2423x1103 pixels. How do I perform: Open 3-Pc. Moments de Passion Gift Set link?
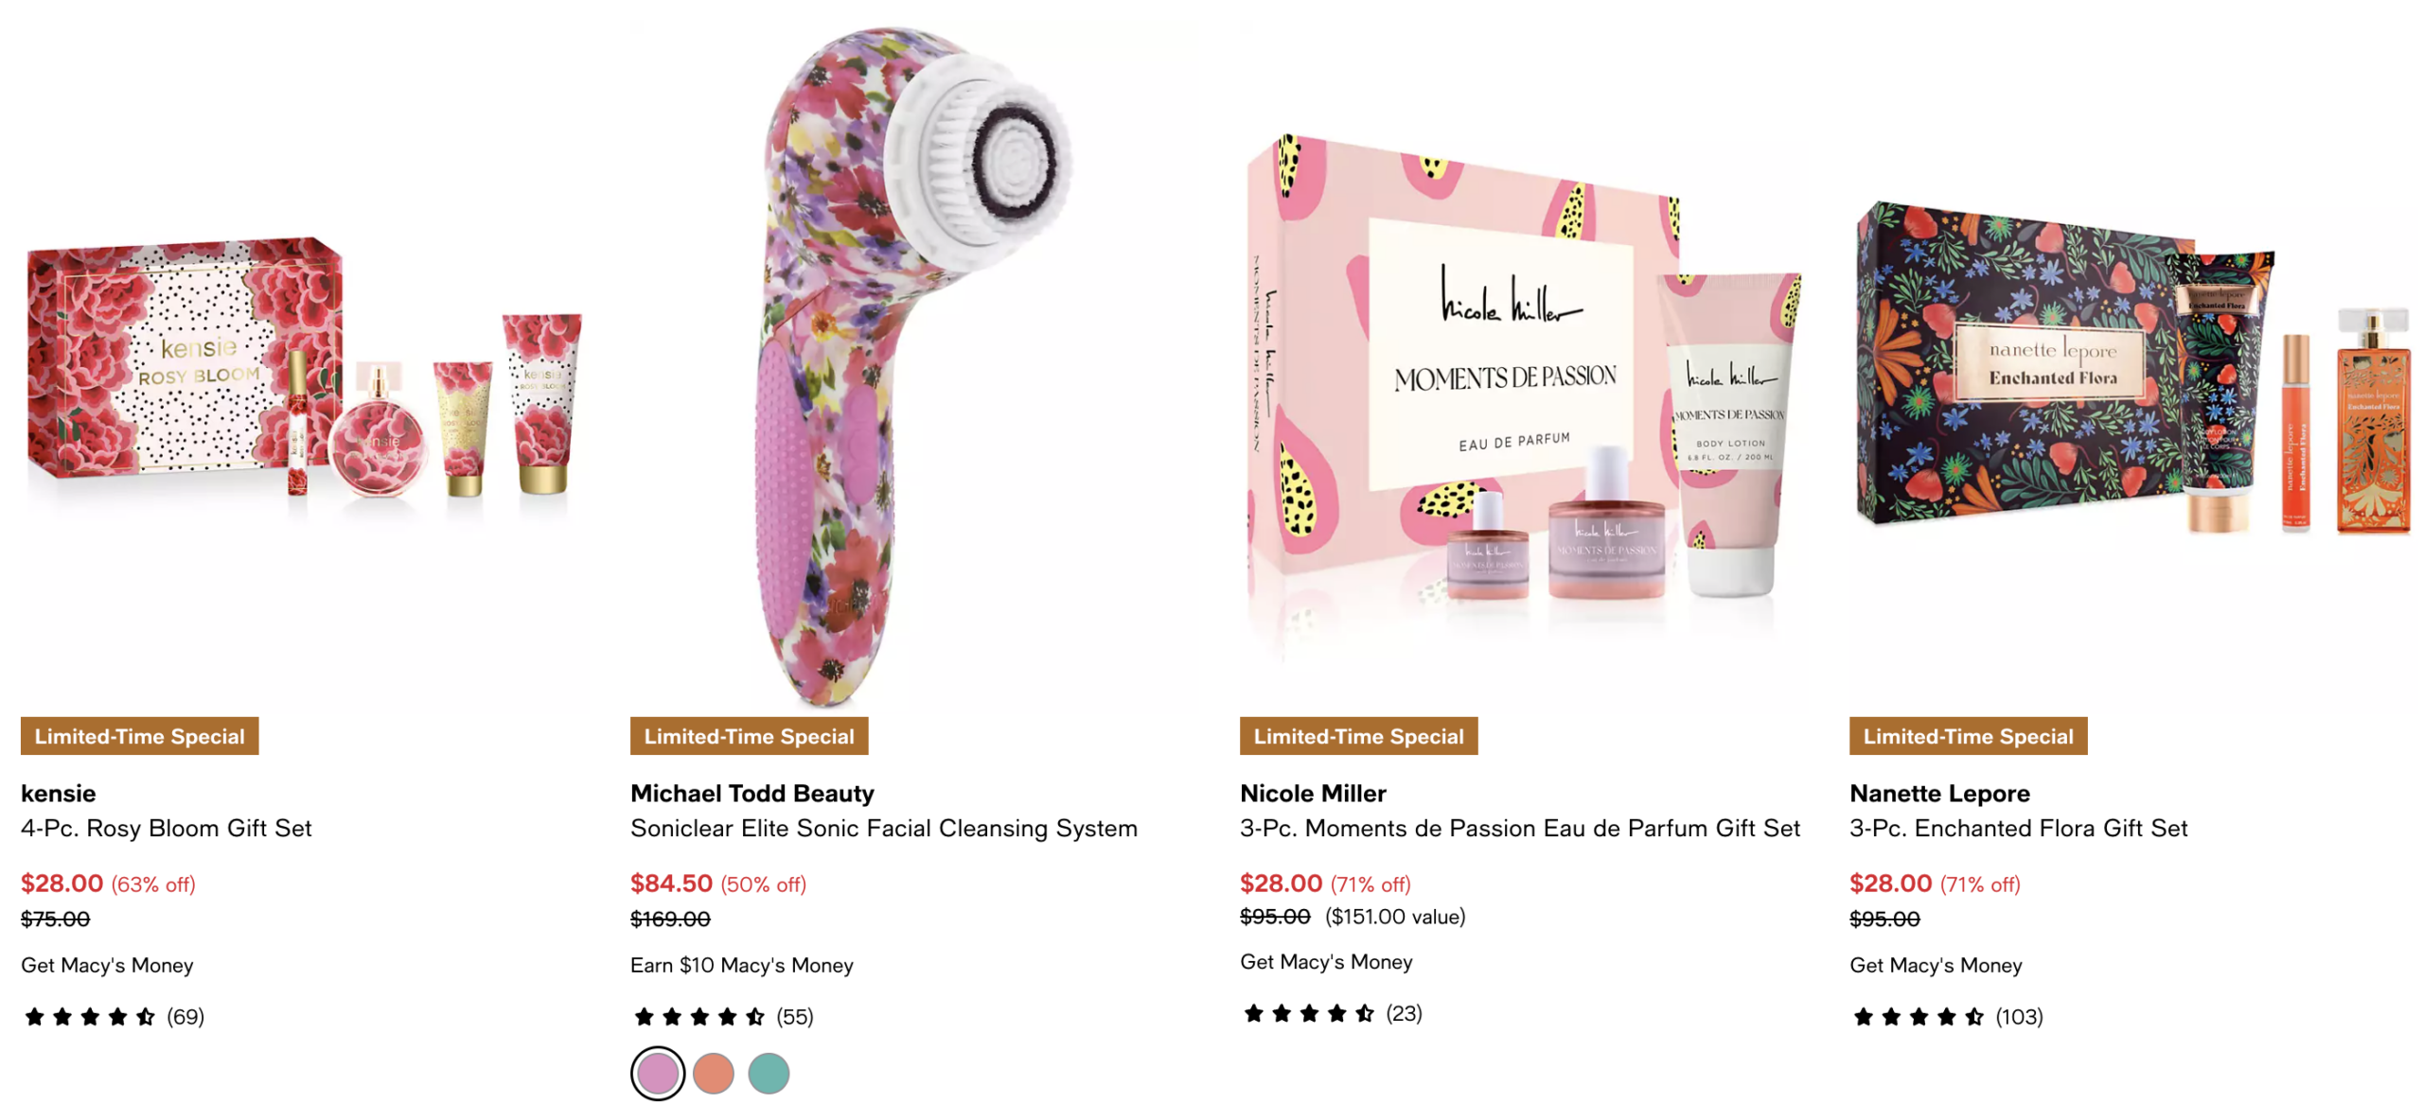[x=1519, y=829]
